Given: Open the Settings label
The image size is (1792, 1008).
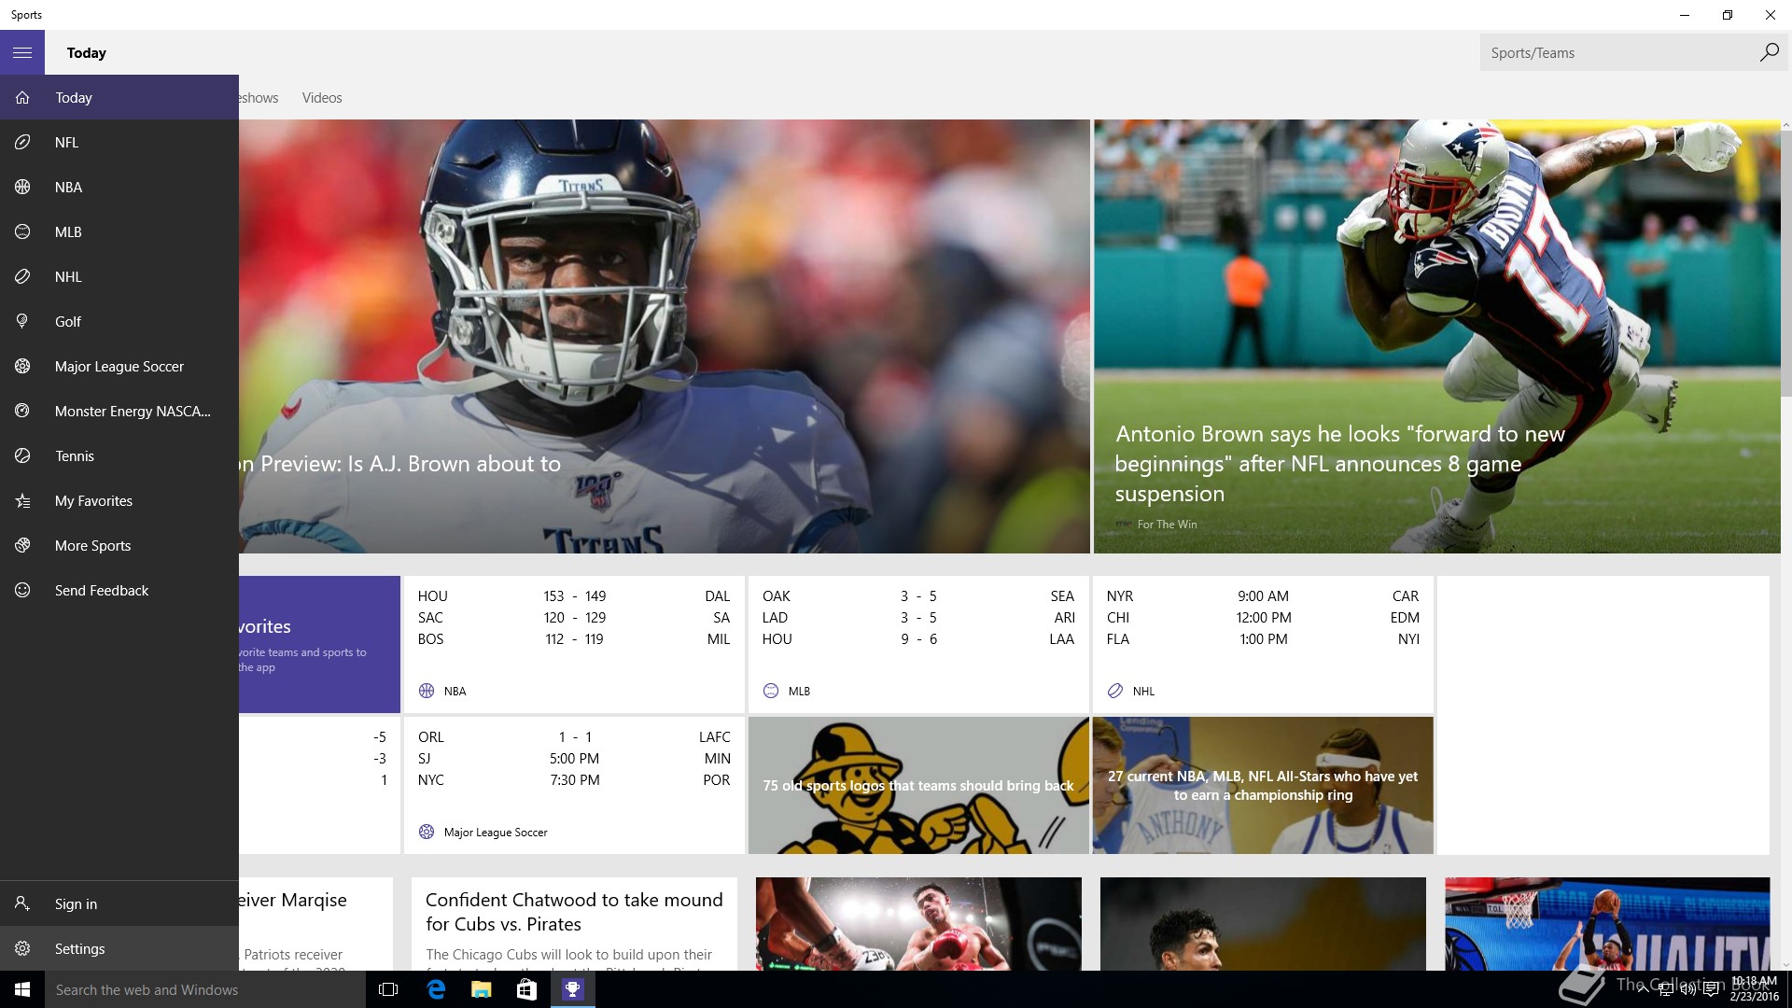Looking at the screenshot, I should (79, 948).
